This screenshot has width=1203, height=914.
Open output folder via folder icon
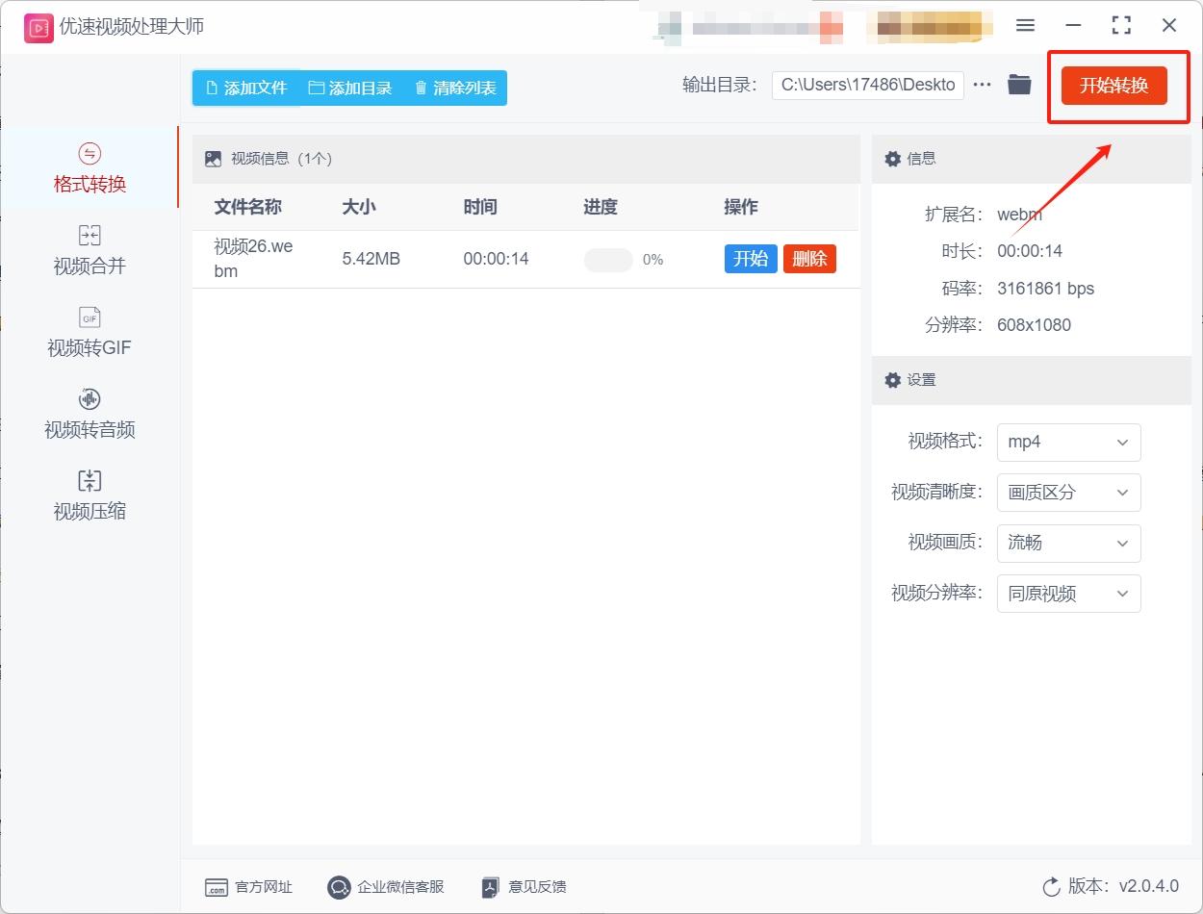[x=1019, y=85]
